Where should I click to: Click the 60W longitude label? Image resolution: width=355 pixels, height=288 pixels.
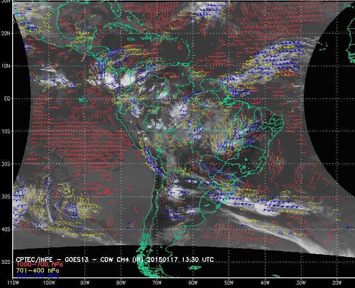[193, 283]
